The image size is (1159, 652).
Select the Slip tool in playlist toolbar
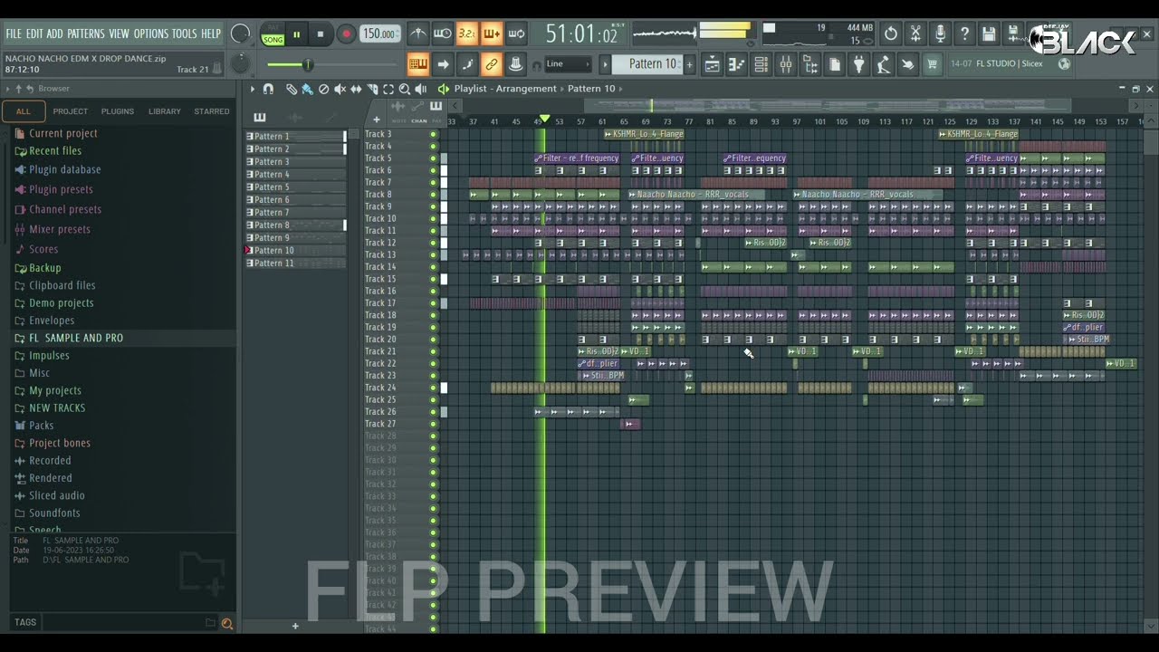click(356, 89)
